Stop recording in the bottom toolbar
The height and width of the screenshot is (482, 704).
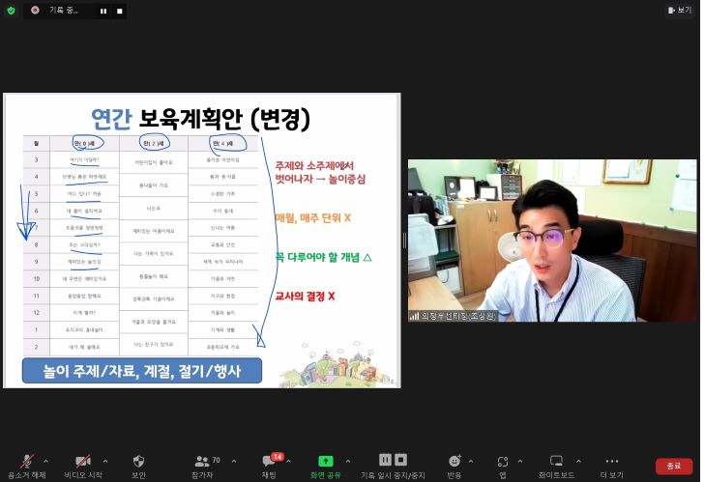pyautogui.click(x=400, y=460)
